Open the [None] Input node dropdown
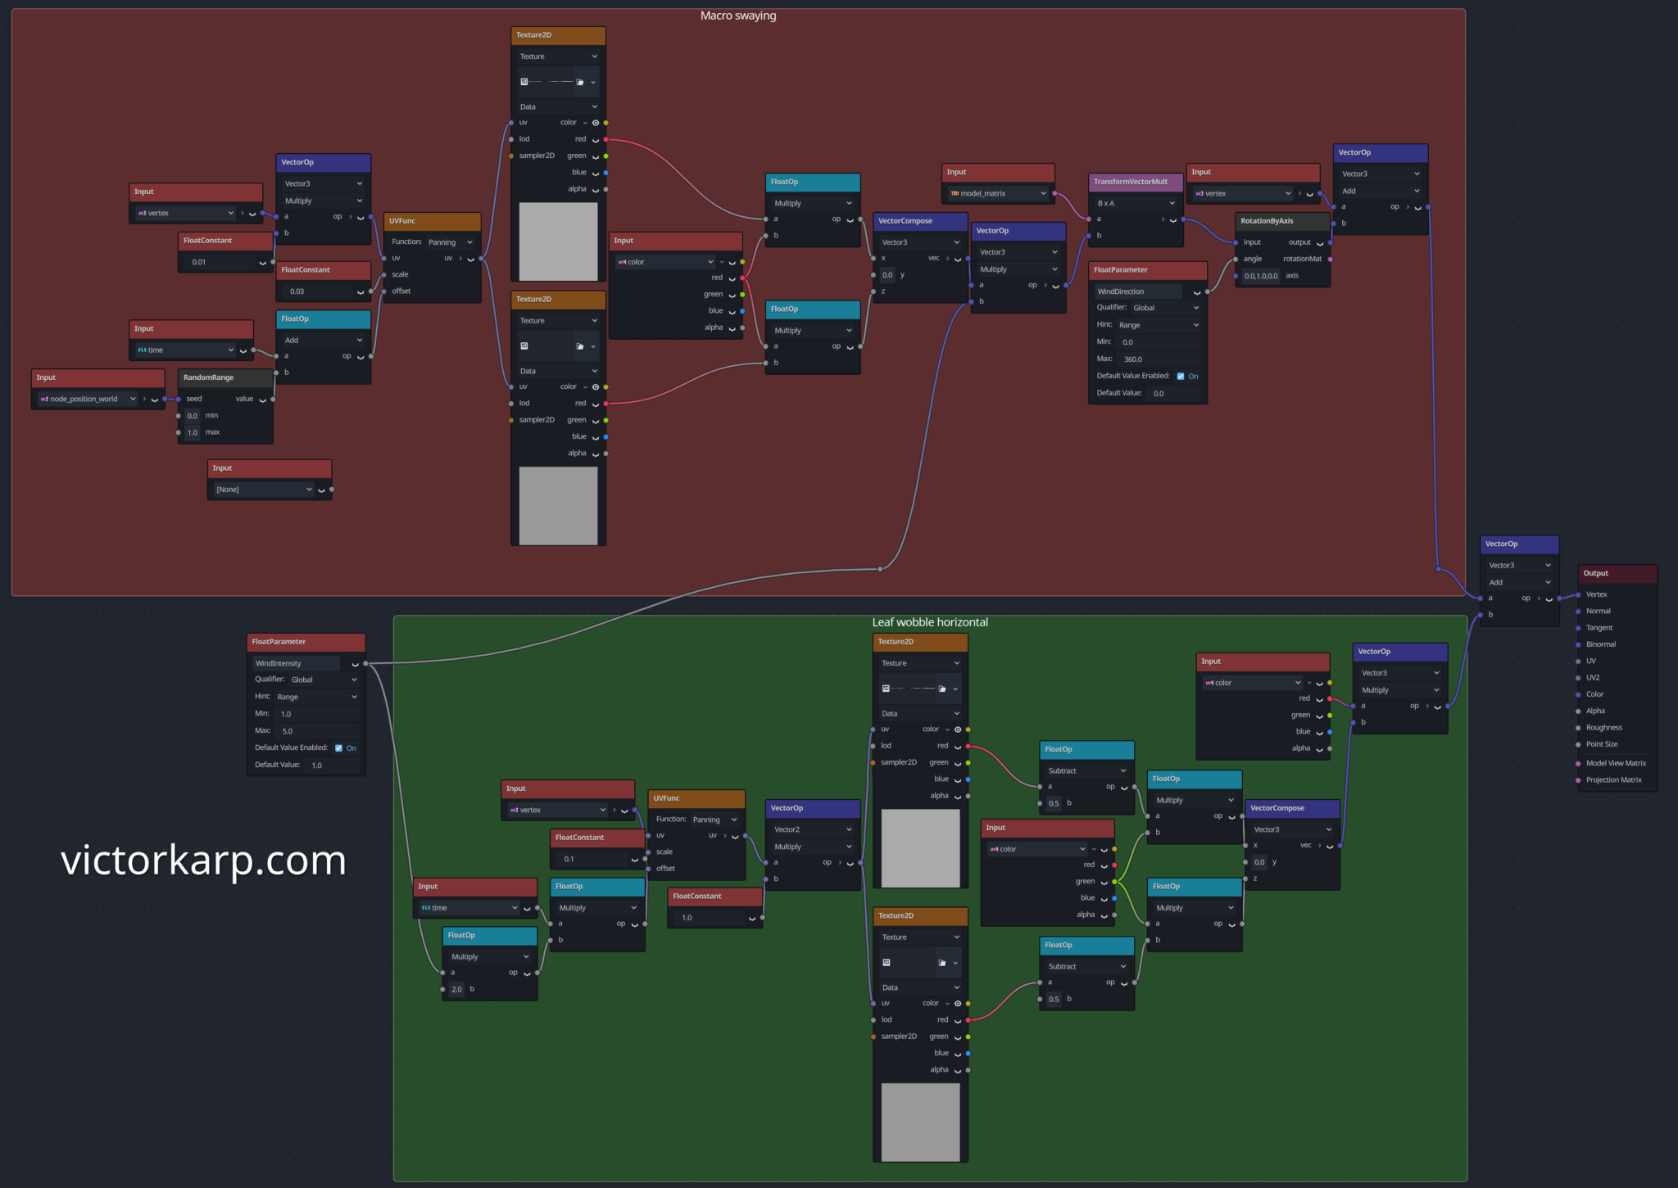This screenshot has height=1188, width=1678. 263,490
